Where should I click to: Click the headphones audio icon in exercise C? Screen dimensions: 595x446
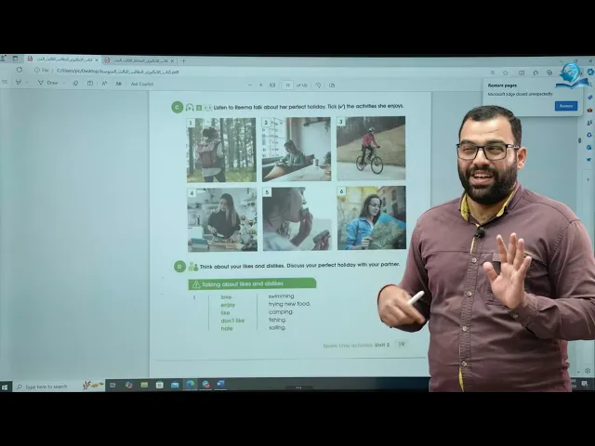point(190,108)
